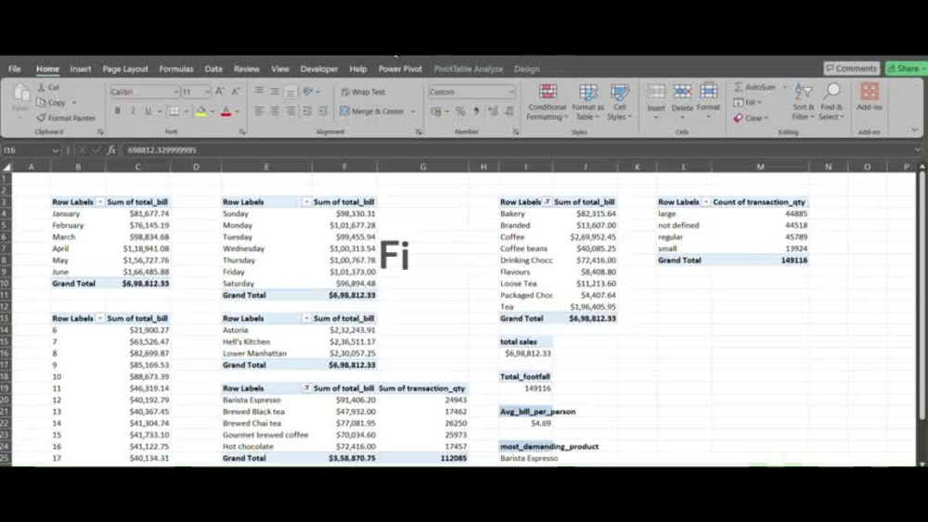The height and width of the screenshot is (522, 928).
Task: Open the PivotTable Analyze tab
Action: [468, 69]
